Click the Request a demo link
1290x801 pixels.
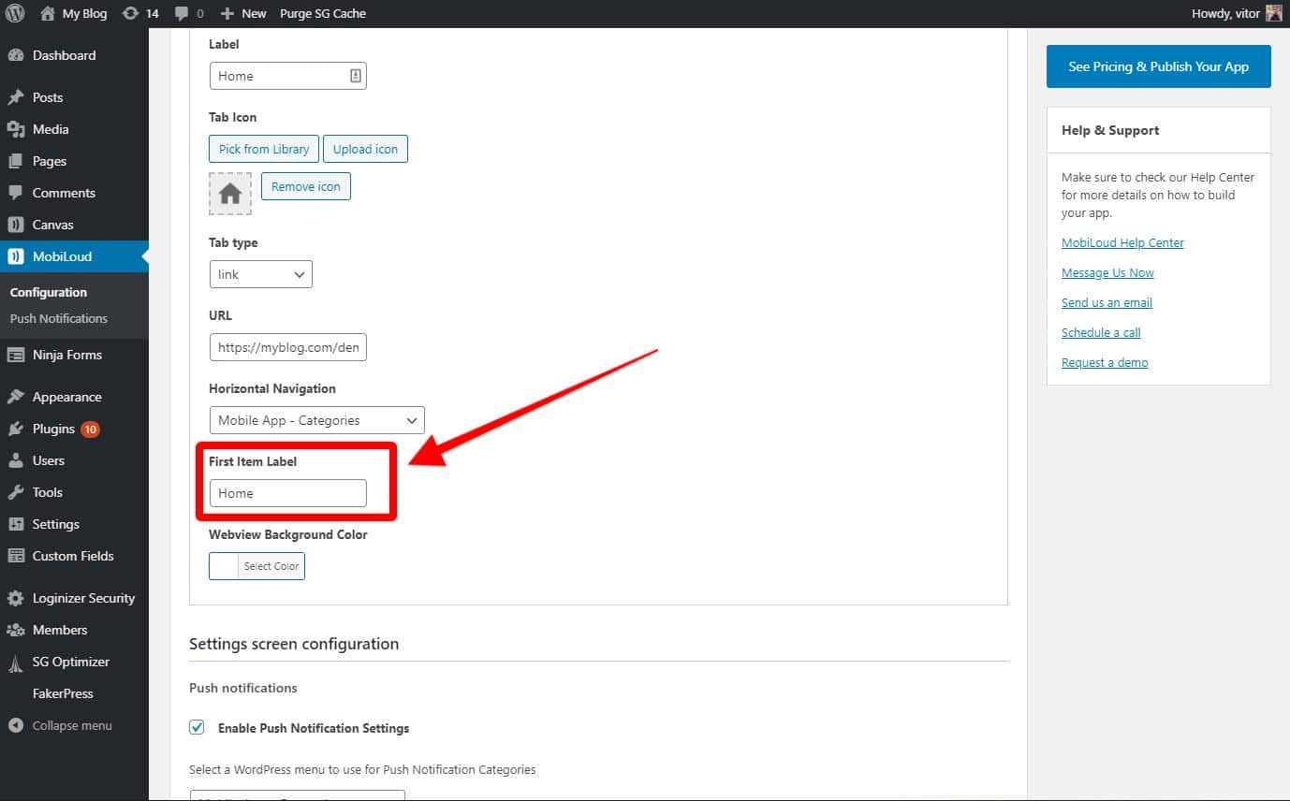[1105, 362]
